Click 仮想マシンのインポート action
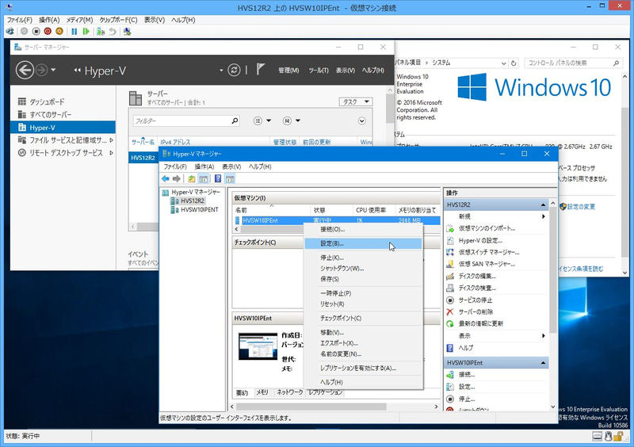The image size is (634, 447). coord(487,228)
